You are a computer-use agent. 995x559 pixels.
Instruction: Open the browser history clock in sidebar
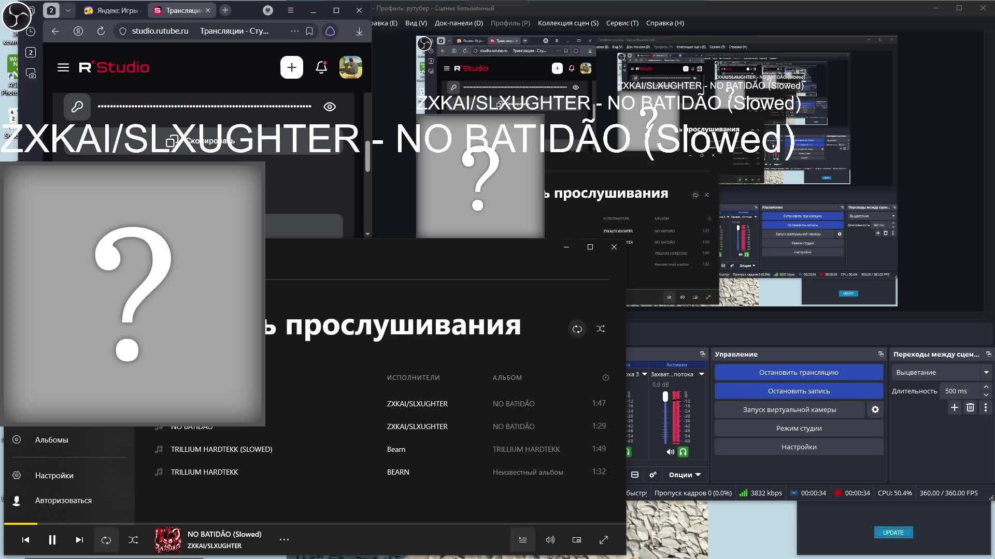[x=31, y=32]
